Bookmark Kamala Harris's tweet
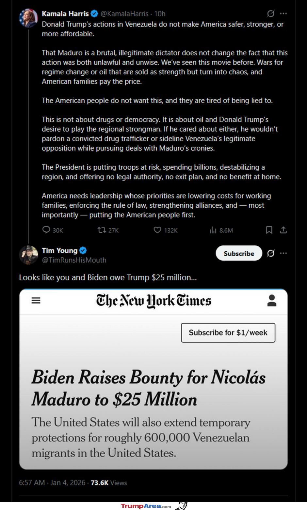 point(269,230)
